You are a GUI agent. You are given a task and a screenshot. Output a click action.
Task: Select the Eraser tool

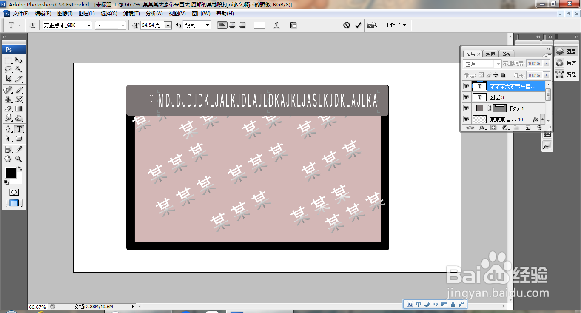8,109
